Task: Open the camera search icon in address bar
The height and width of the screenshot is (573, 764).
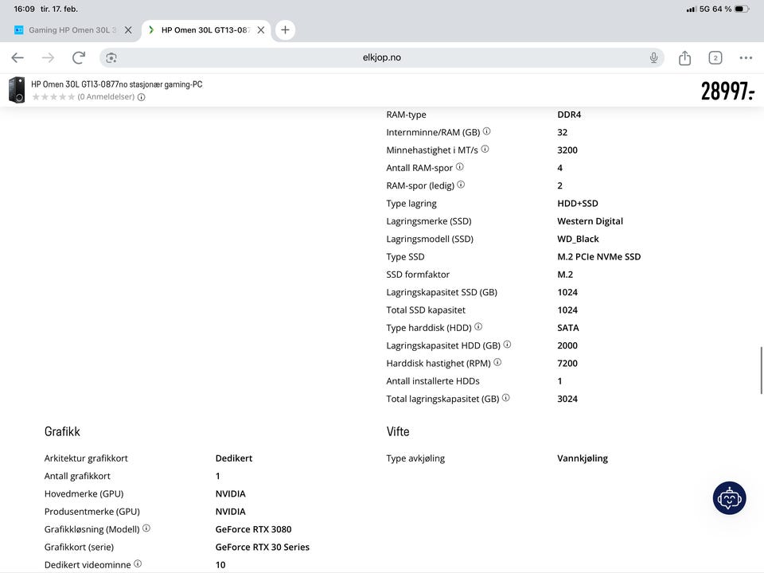Action: 111,58
